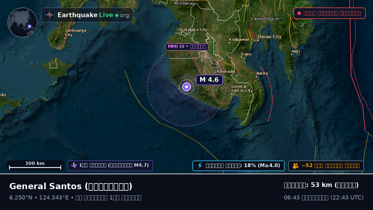Viewport: 373px width, 210px height.
Task: Click the waveform icon in the aftershock badge
Action: pos(74,166)
